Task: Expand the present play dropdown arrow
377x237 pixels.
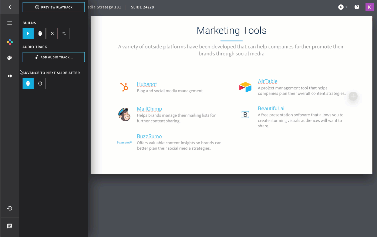Action: (x=346, y=7)
